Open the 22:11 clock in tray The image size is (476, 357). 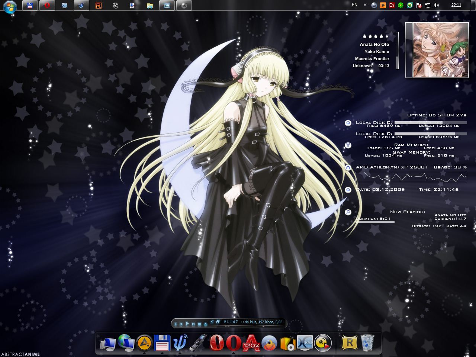point(456,5)
